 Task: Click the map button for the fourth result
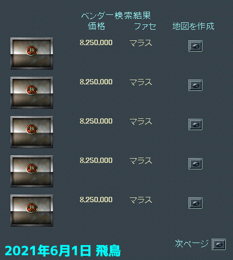click(x=195, y=164)
